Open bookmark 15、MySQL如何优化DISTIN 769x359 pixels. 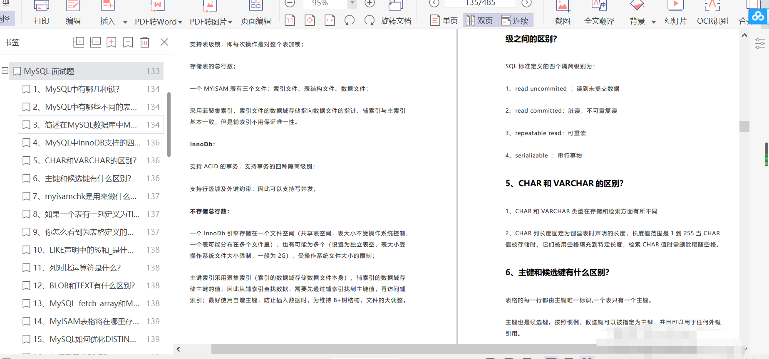(91, 339)
